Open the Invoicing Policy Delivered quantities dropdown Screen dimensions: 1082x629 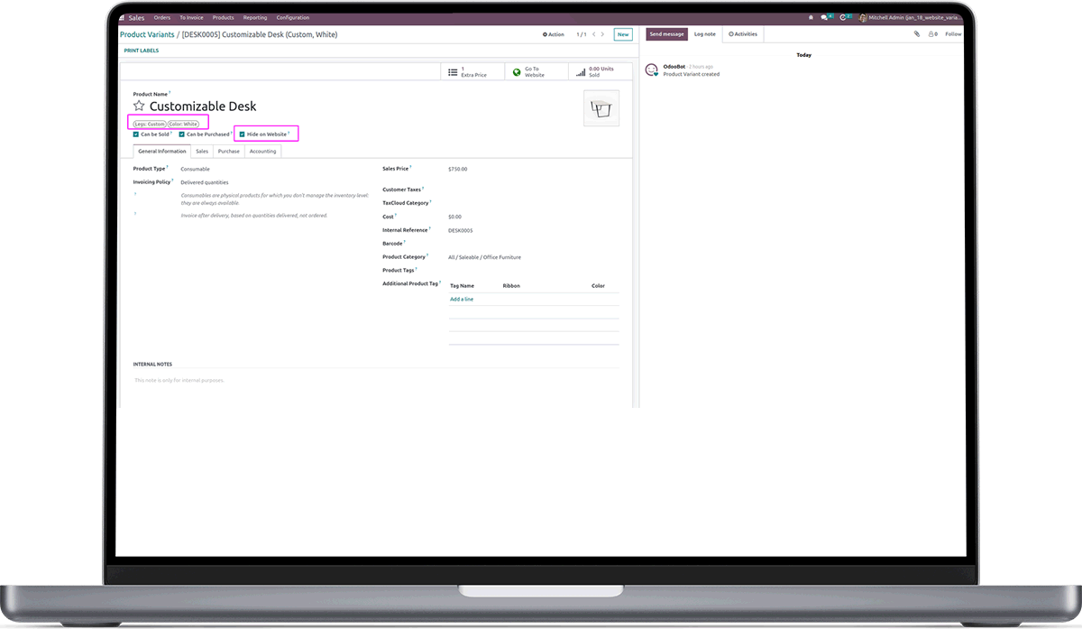point(205,182)
